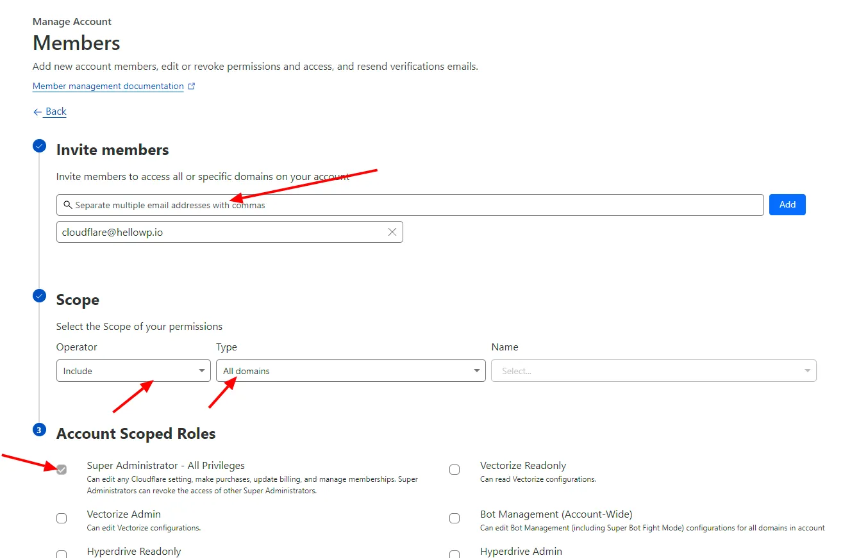Click the Invite members section heading
The width and height of the screenshot is (859, 558).
click(x=113, y=150)
